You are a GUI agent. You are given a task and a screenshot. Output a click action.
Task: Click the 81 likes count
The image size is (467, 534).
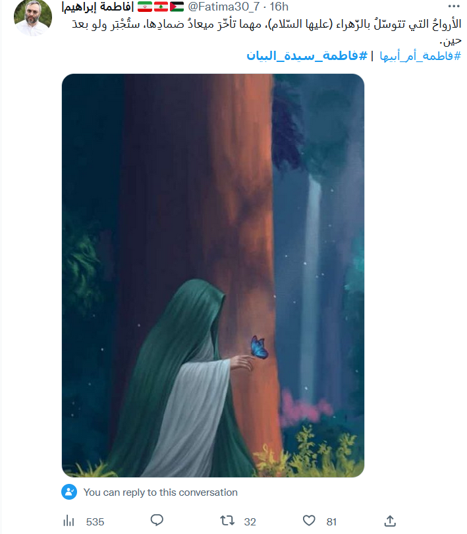(331, 521)
